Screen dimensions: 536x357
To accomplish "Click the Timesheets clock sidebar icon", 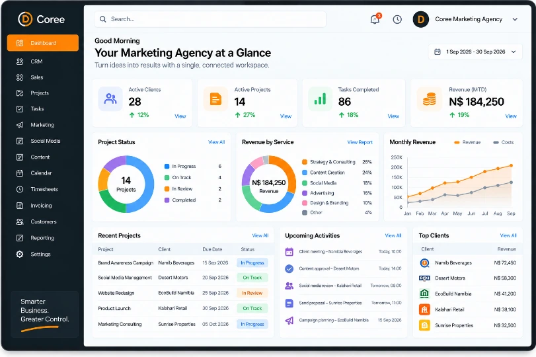I will 20,190.
